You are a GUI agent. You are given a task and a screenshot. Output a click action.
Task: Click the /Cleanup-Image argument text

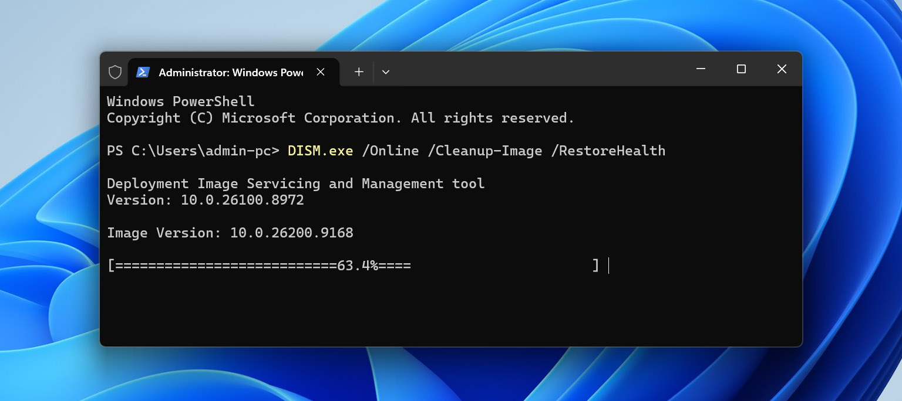click(x=485, y=151)
